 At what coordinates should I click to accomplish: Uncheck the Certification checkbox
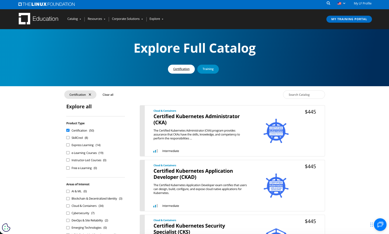point(68,130)
